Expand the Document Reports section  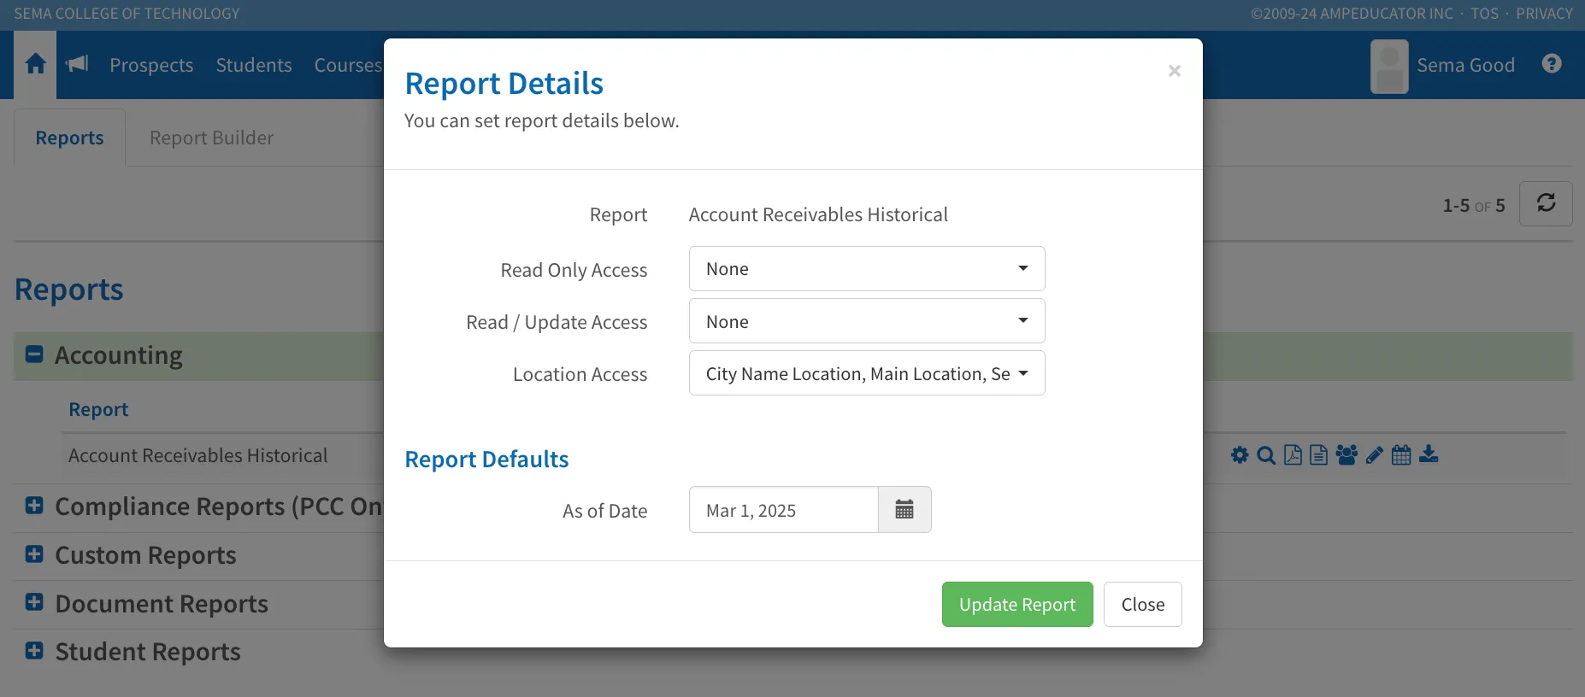pyautogui.click(x=34, y=602)
